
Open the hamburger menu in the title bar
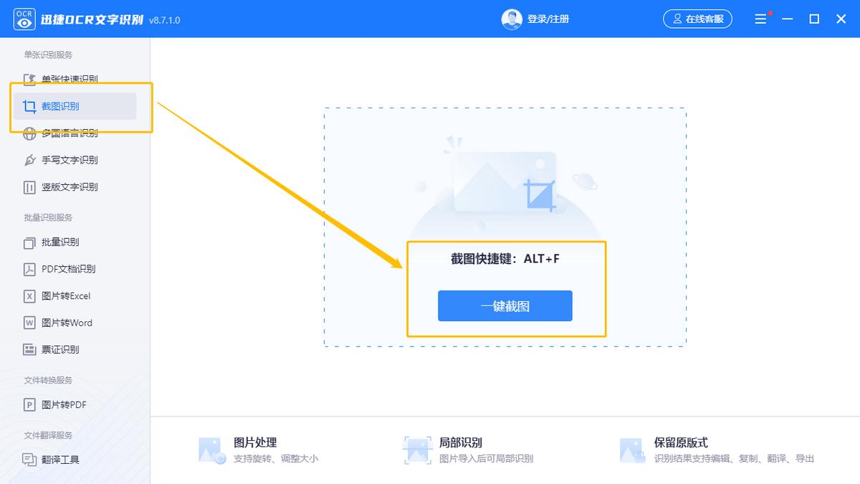click(760, 19)
